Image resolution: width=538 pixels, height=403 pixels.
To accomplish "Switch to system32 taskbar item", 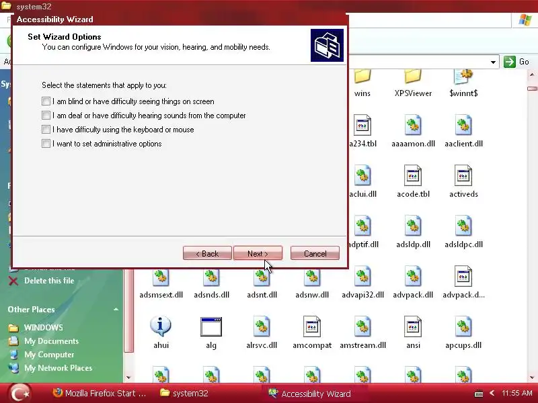I will (x=184, y=393).
